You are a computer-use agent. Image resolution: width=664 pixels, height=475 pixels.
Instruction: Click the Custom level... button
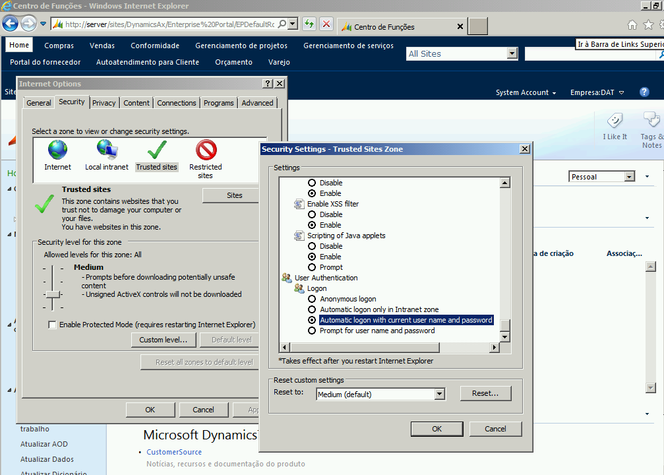[x=164, y=340]
